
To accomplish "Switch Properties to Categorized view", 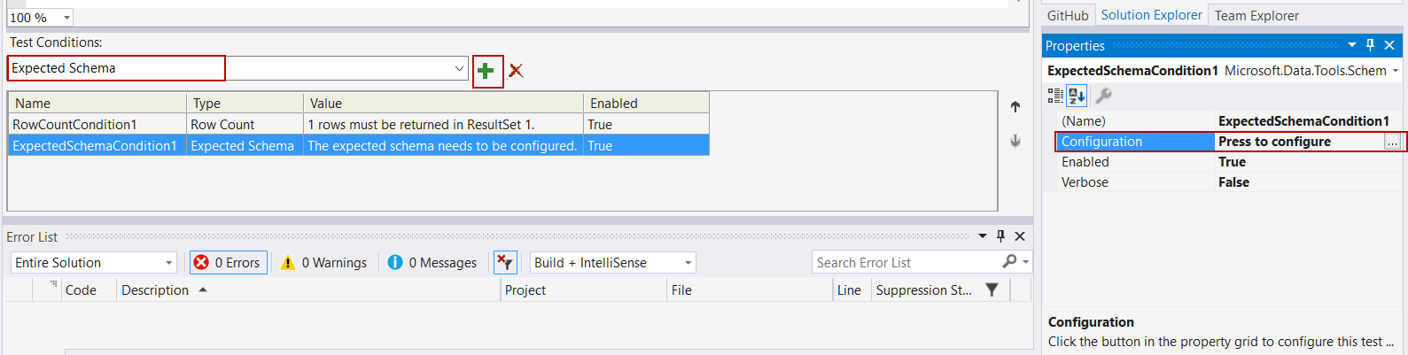I will click(x=1055, y=96).
